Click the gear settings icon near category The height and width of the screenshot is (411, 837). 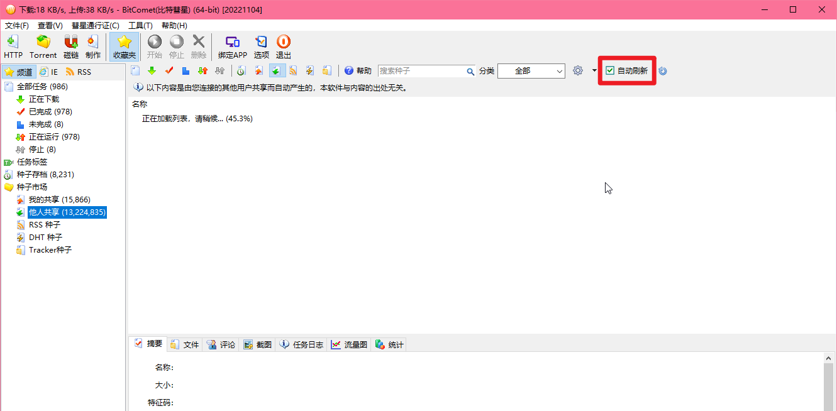(578, 71)
